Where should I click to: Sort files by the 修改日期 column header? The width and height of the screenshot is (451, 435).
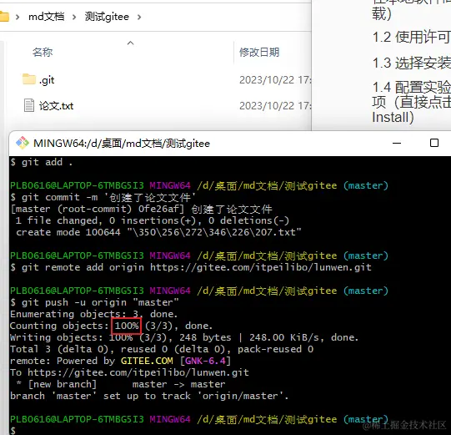259,52
